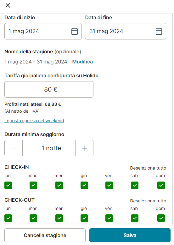This screenshot has height=245, width=174.
Task: Toggle the sab check-out checkbox
Action: (135, 218)
